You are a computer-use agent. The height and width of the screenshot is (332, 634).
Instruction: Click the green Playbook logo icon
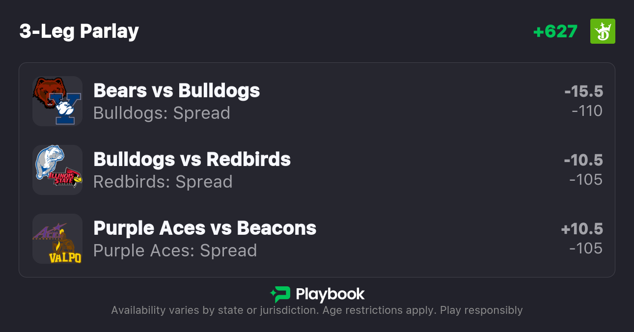tap(280, 294)
